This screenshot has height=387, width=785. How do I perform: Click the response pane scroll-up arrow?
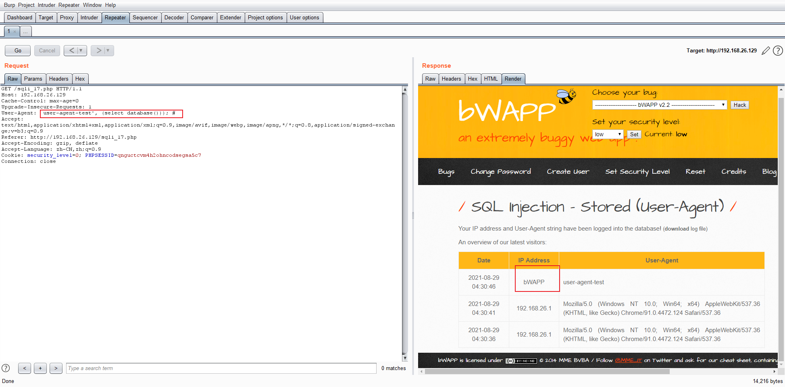click(781, 89)
